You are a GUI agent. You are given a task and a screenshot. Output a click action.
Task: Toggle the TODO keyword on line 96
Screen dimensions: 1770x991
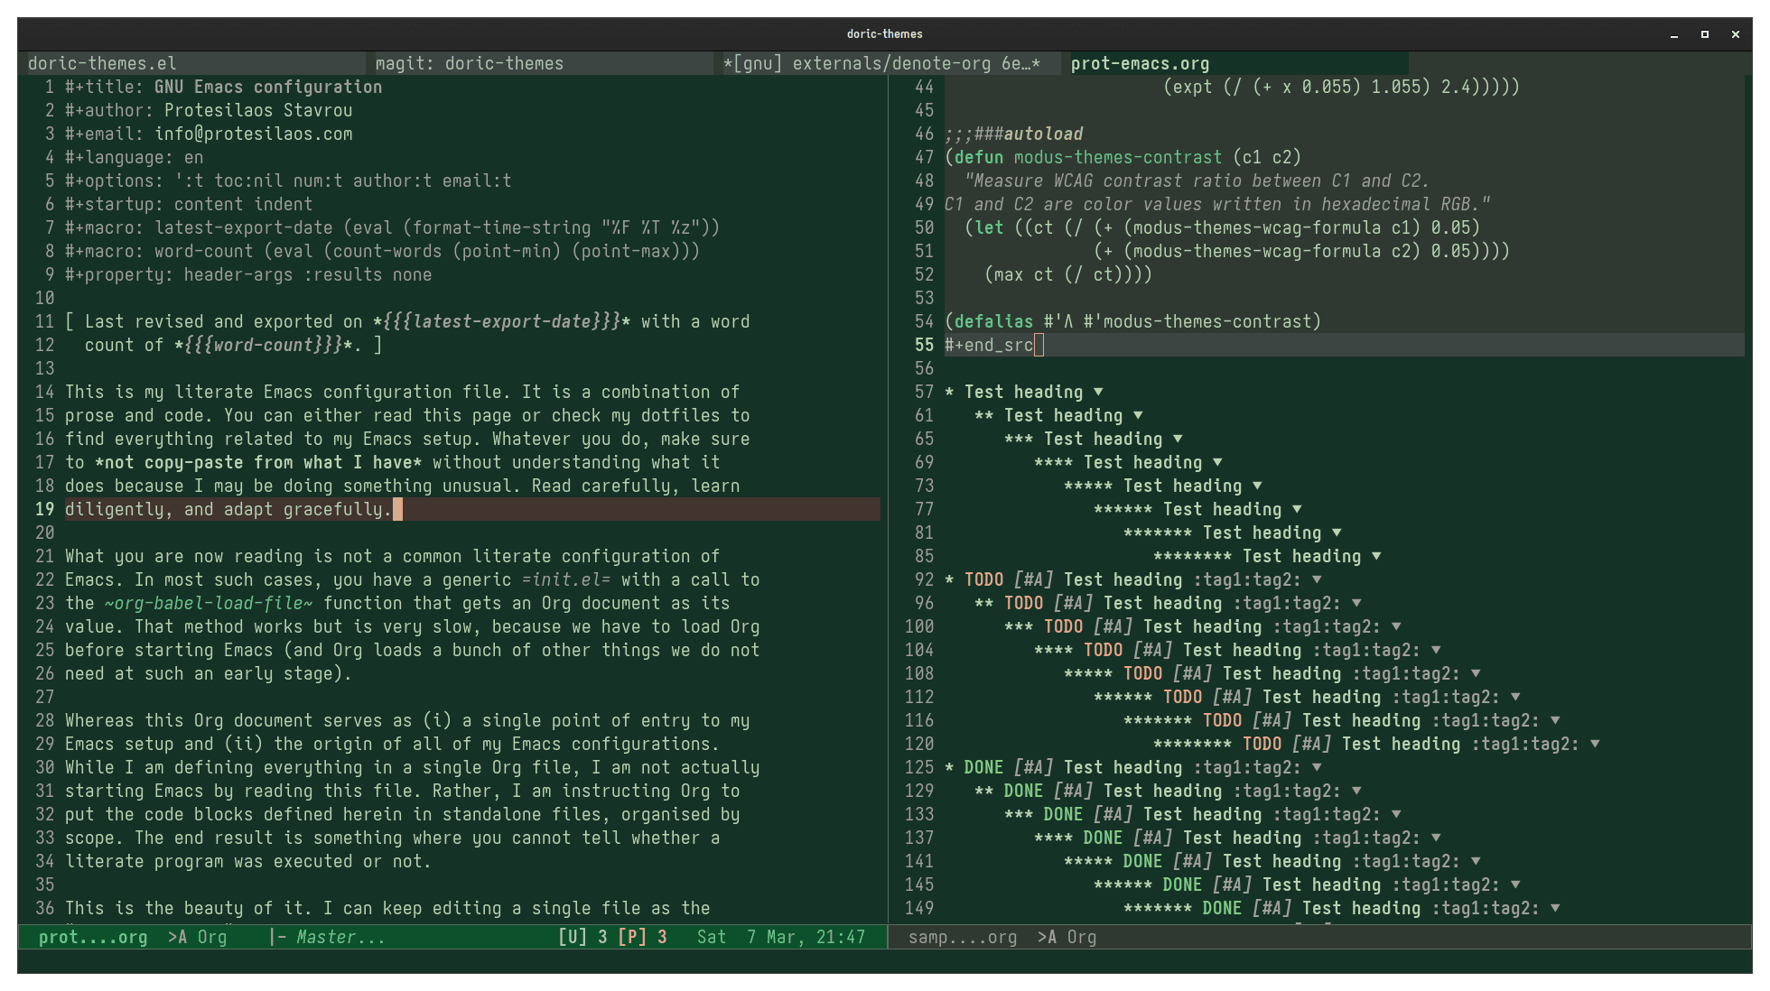click(1023, 603)
